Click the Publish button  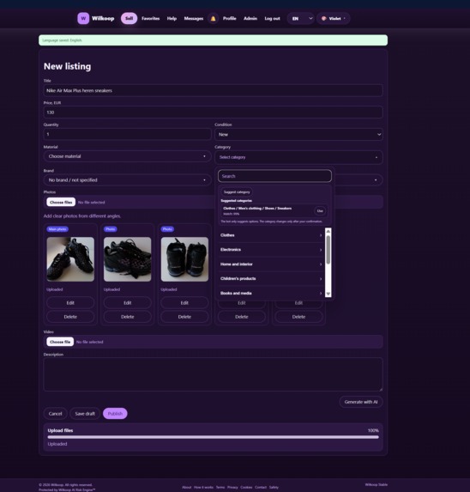tap(115, 414)
